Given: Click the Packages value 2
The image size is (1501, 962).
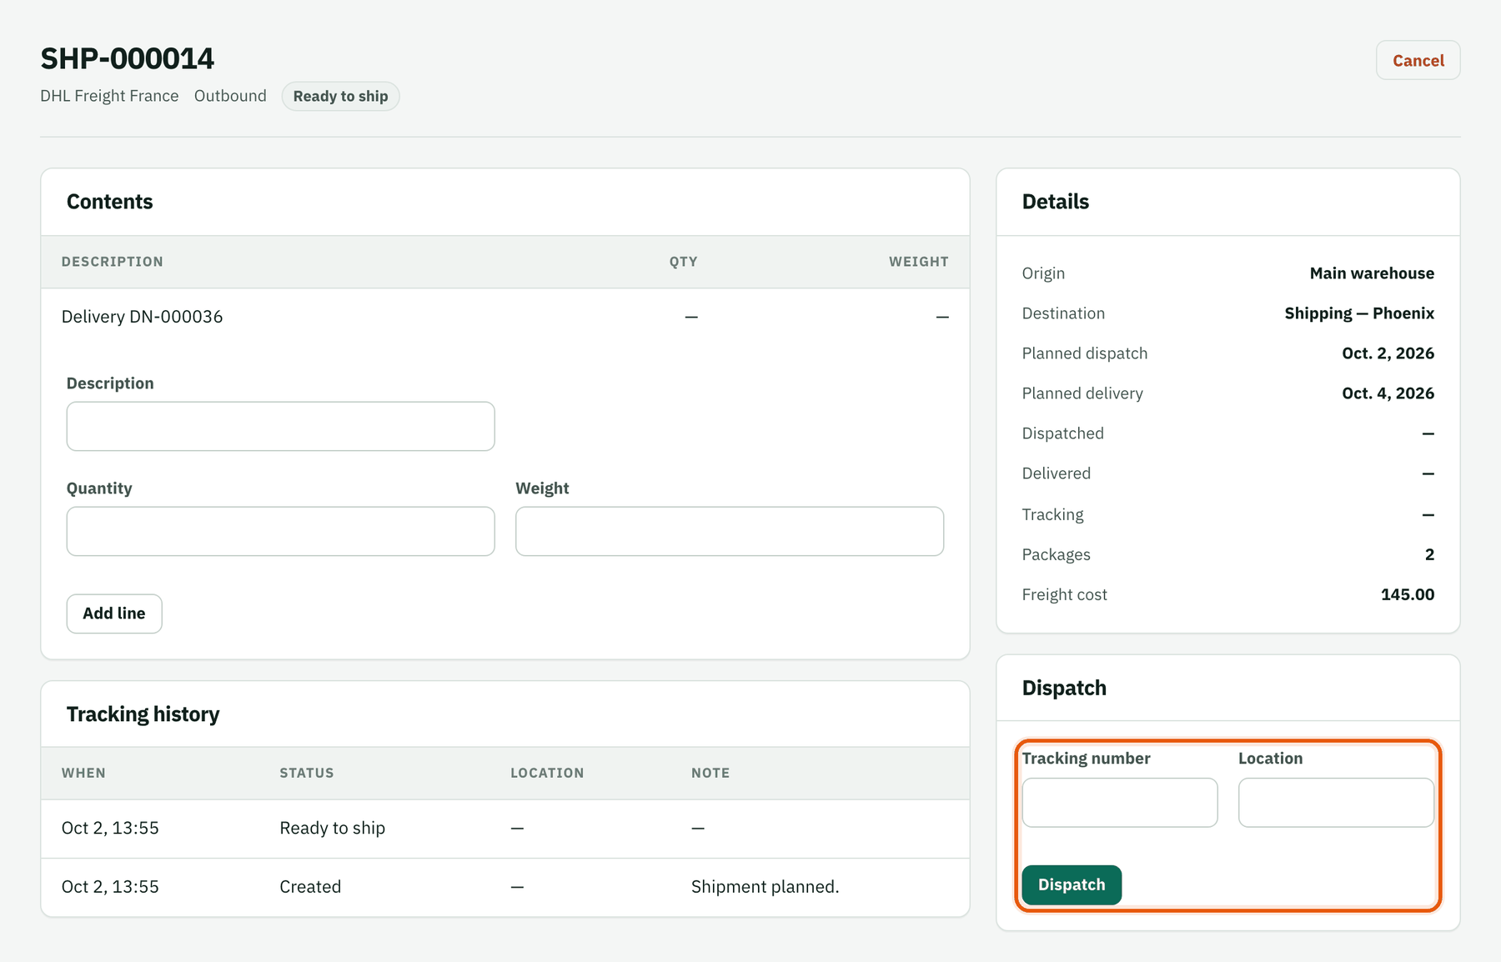Looking at the screenshot, I should click(1429, 554).
